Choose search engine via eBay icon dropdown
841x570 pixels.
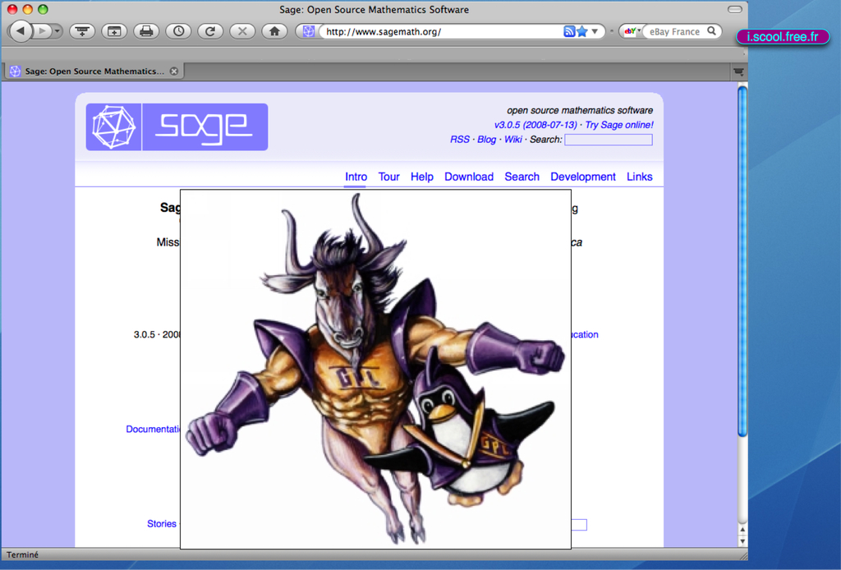632,31
